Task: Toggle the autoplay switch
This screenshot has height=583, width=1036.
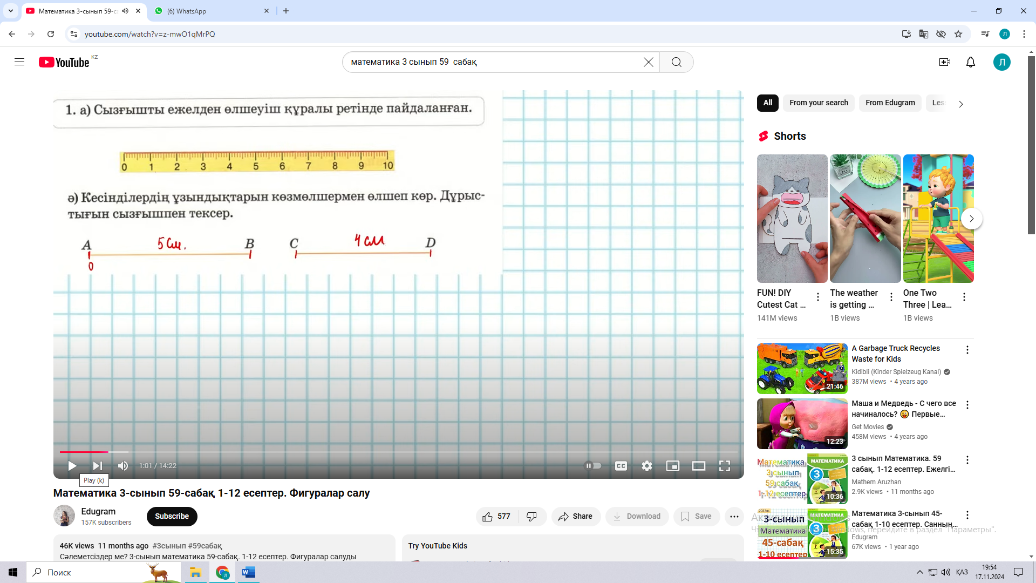Action: [x=593, y=466]
